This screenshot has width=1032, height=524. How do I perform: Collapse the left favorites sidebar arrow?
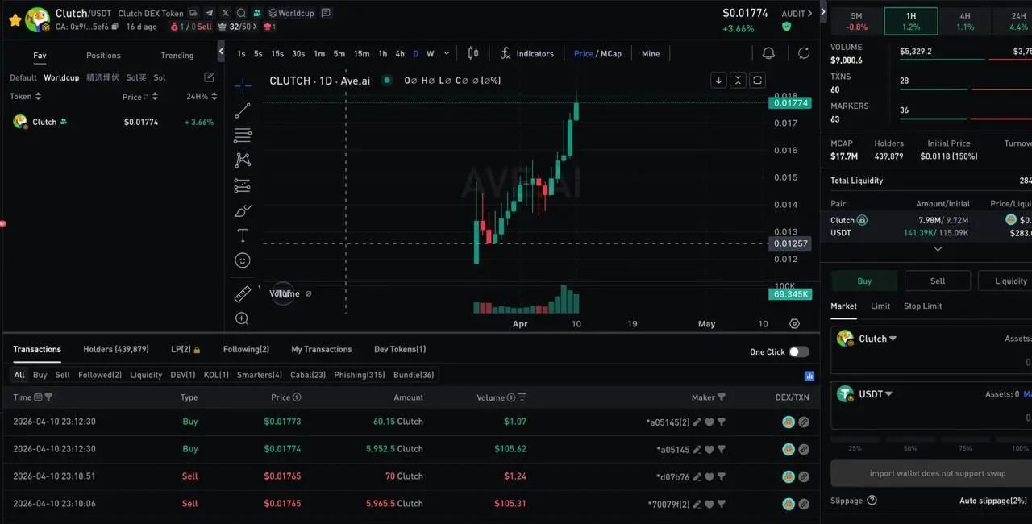point(221,52)
